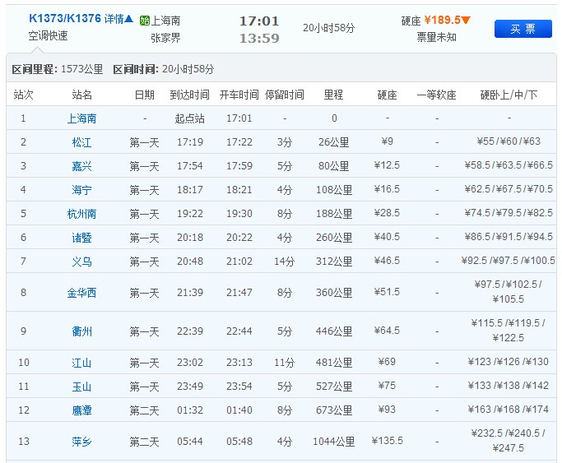Viewport: 562px width, 463px height.
Task: Select the 诸暨 station link
Action: click(81, 238)
